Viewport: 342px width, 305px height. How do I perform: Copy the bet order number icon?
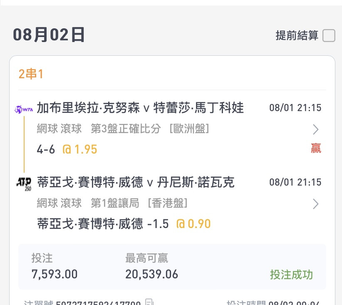click(x=150, y=303)
